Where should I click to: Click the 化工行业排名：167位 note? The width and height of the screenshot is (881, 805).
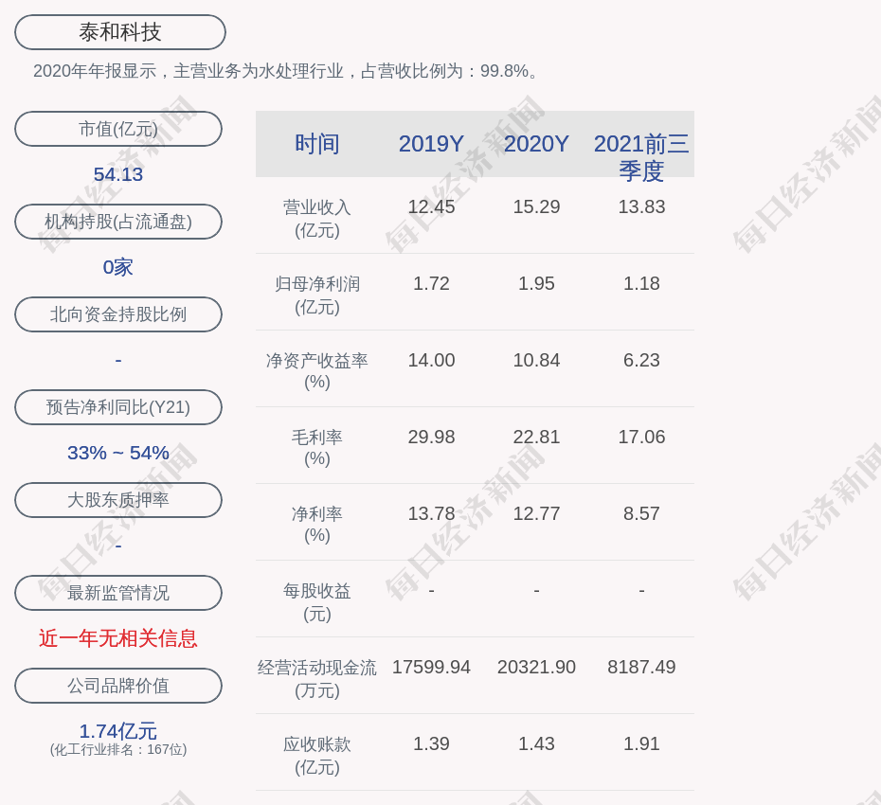118,749
